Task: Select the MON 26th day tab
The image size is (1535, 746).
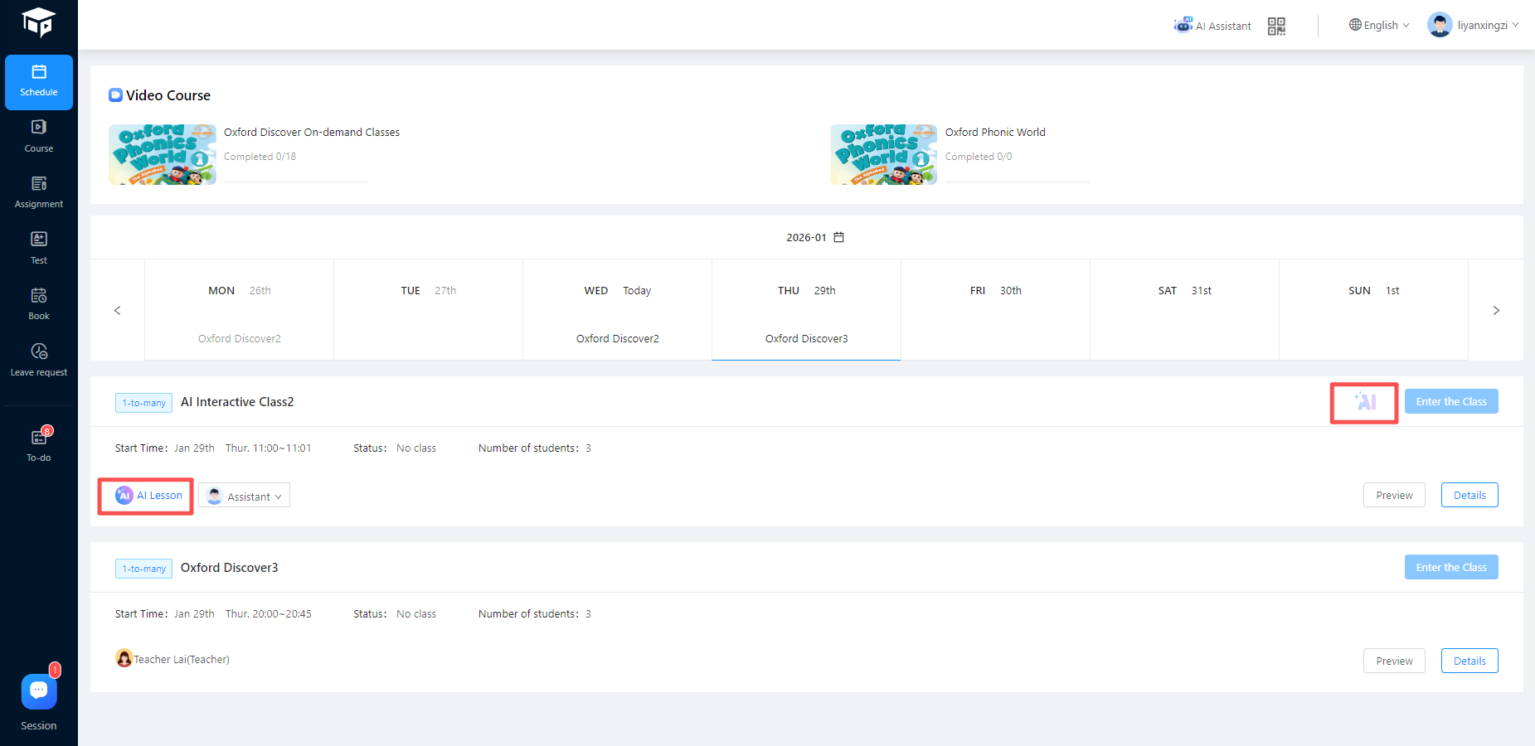Action: 239,310
